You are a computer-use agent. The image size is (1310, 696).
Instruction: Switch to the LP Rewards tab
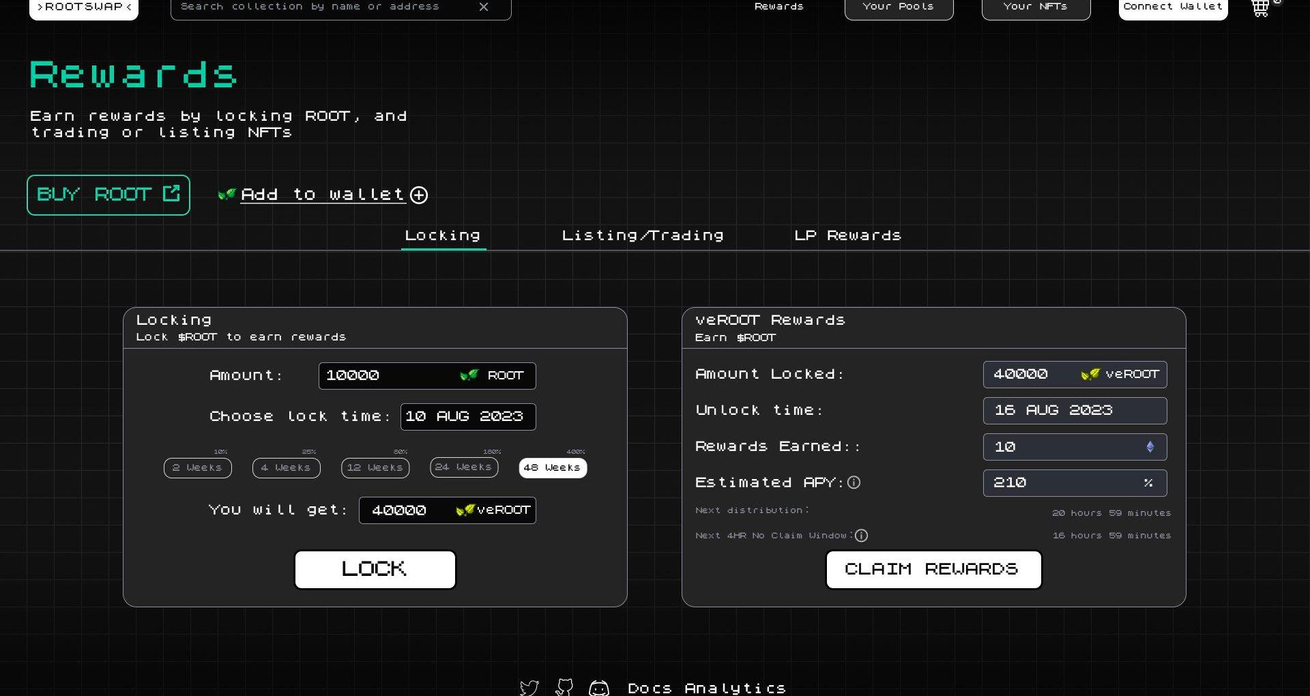tap(847, 235)
